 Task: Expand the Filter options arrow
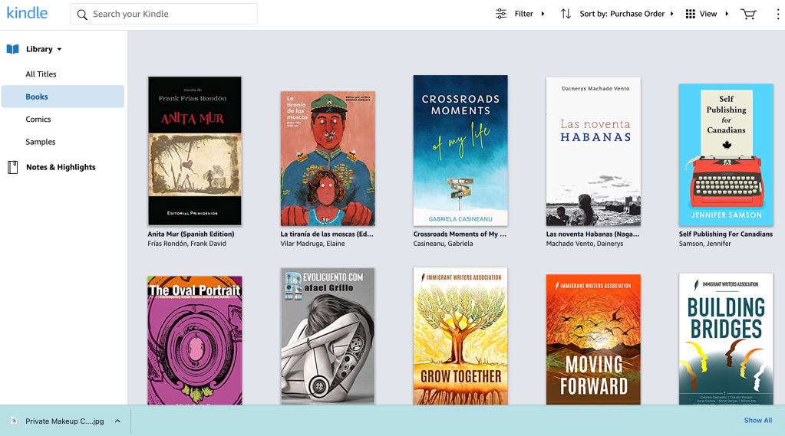(543, 14)
